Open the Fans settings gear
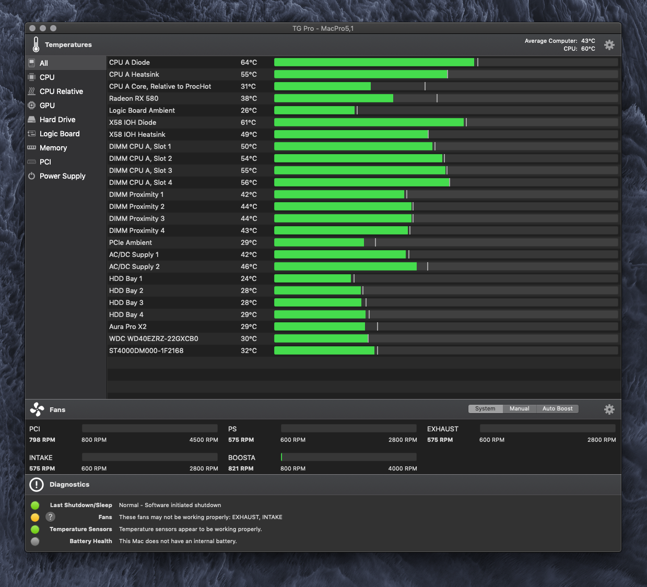Viewport: 647px width, 587px height. (609, 409)
